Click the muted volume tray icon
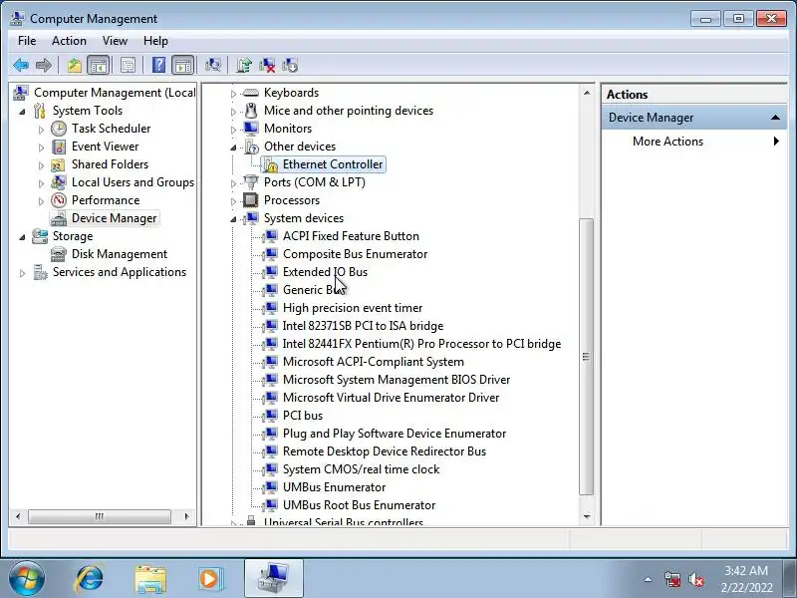The height and width of the screenshot is (598, 797). click(x=696, y=580)
